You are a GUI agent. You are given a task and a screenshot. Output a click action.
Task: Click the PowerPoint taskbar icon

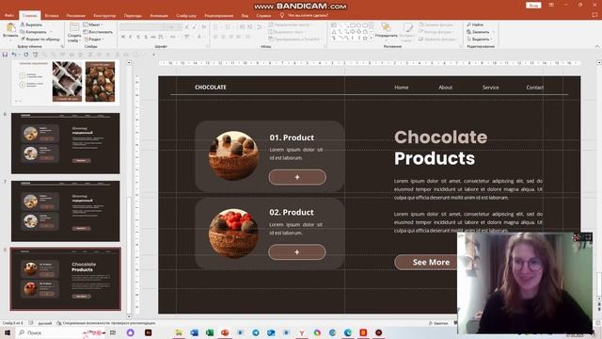(x=225, y=332)
